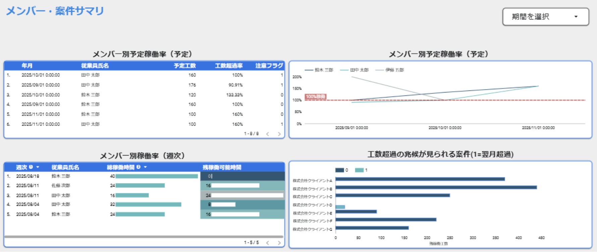Open the 期間を選択 date range dropdown
This screenshot has height=252, width=597.
545,17
